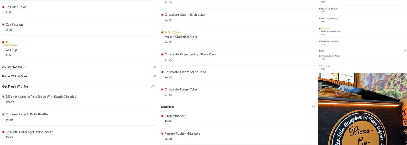The height and width of the screenshot is (145, 407).
Task: Choose Chocolate Cream Bash Cake
Action: pos(184,15)
